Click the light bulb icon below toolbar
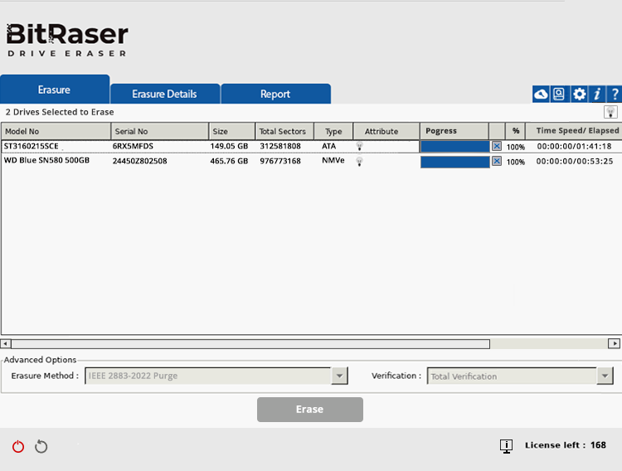Image resolution: width=622 pixels, height=471 pixels. (610, 112)
